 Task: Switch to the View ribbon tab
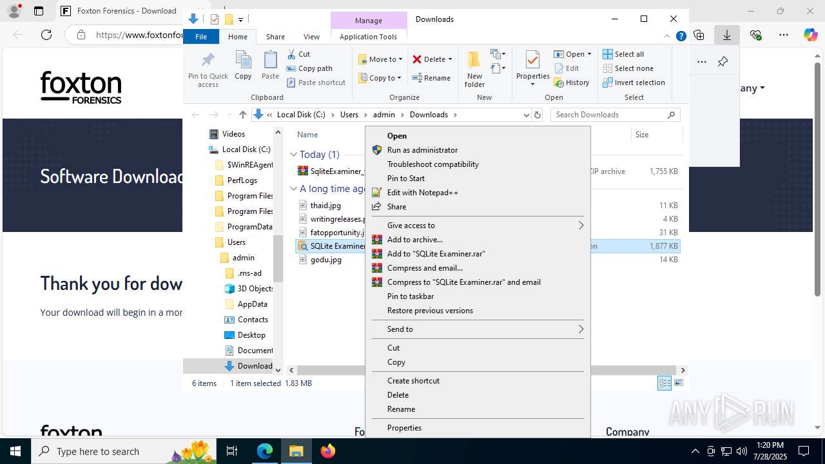click(x=311, y=37)
